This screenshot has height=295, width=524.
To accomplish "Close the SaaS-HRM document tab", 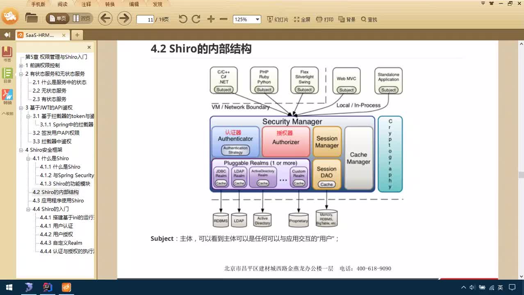I will (x=64, y=35).
